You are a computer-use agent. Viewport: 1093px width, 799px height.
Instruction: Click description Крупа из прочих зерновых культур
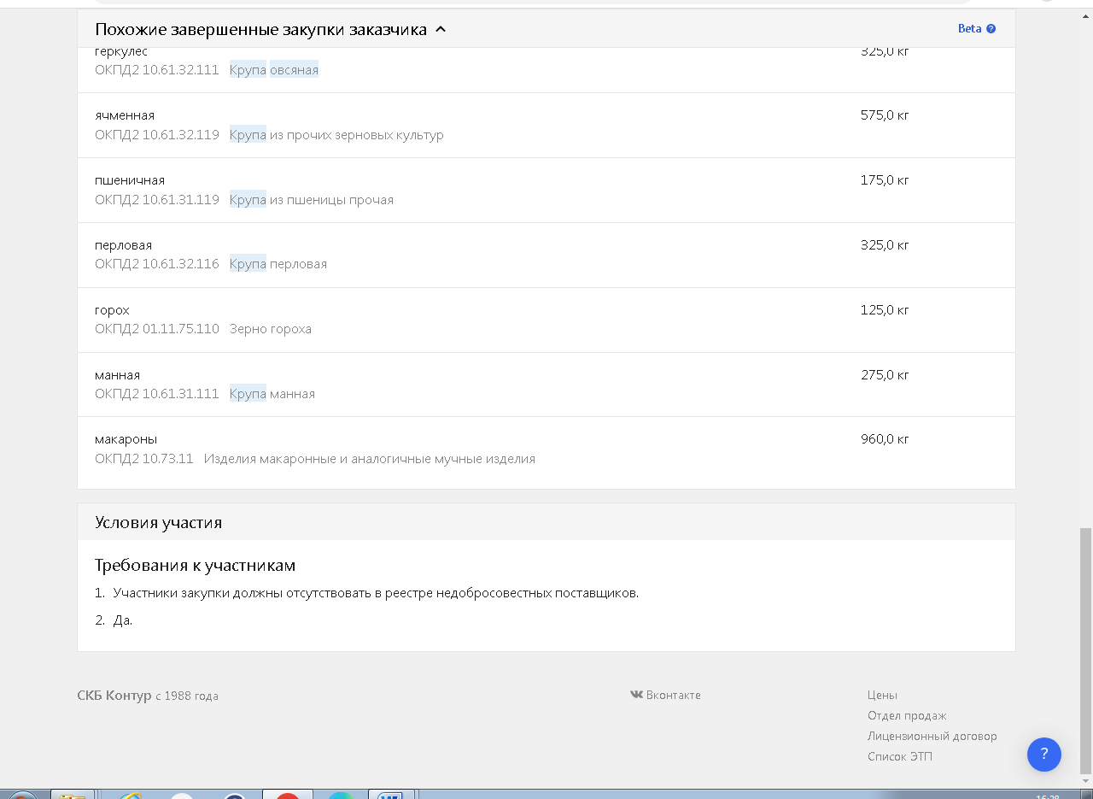point(336,135)
